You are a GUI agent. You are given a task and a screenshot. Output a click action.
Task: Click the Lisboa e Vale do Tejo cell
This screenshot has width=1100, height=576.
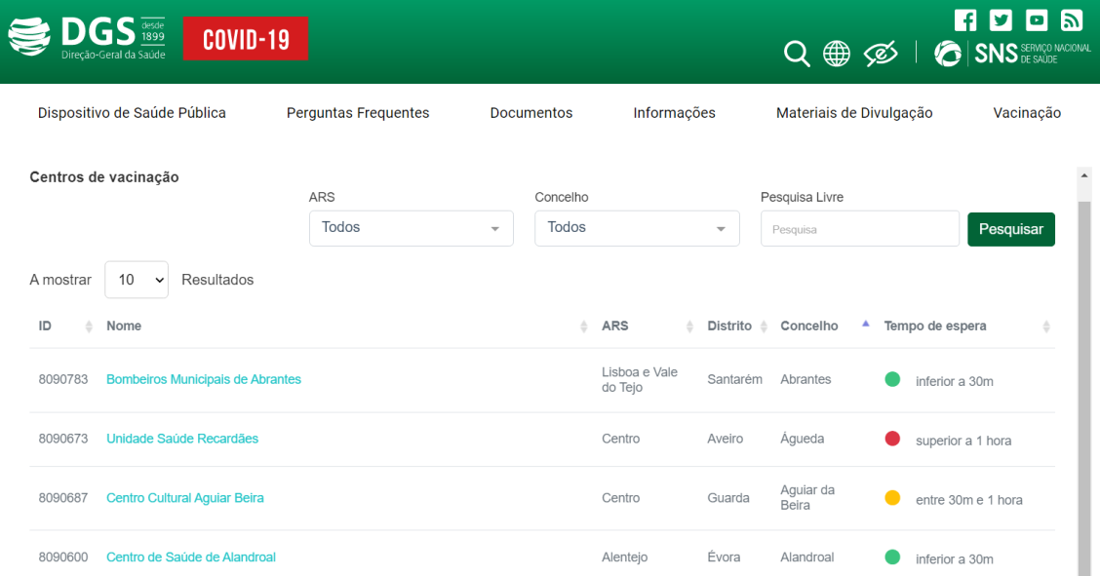[640, 380]
